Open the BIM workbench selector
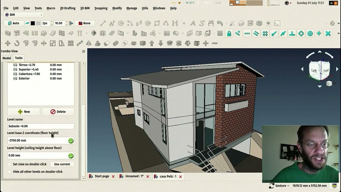The width and height of the screenshot is (341, 192). click(x=23, y=15)
